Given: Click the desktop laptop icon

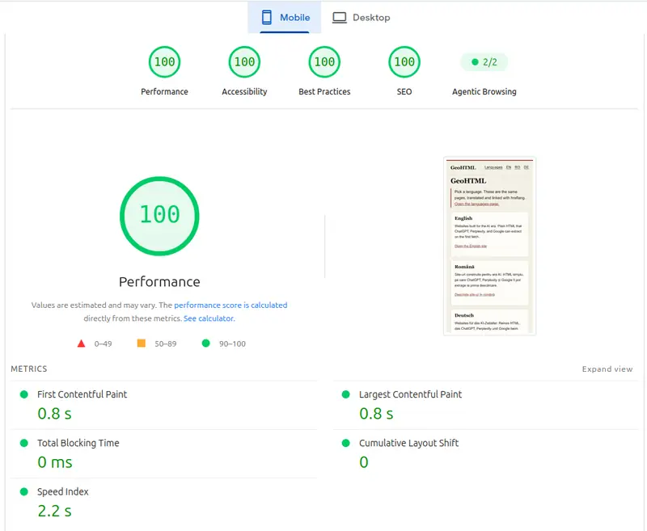Looking at the screenshot, I should [339, 18].
